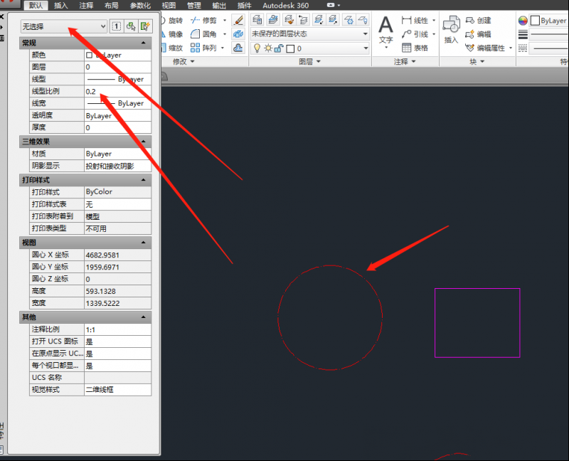Click the Offset tool icon in the Modify panel
The image size is (569, 461).
pyautogui.click(x=238, y=48)
